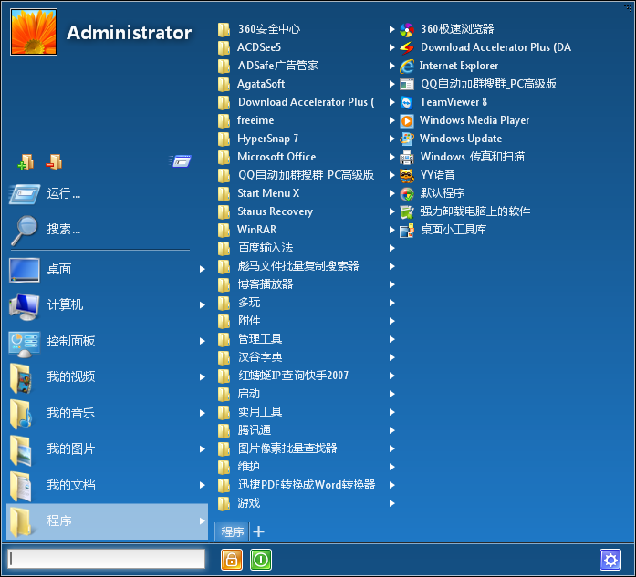Open Download Accelerator Plus application shortcut
Image resolution: width=636 pixels, height=577 pixels.
click(x=485, y=47)
